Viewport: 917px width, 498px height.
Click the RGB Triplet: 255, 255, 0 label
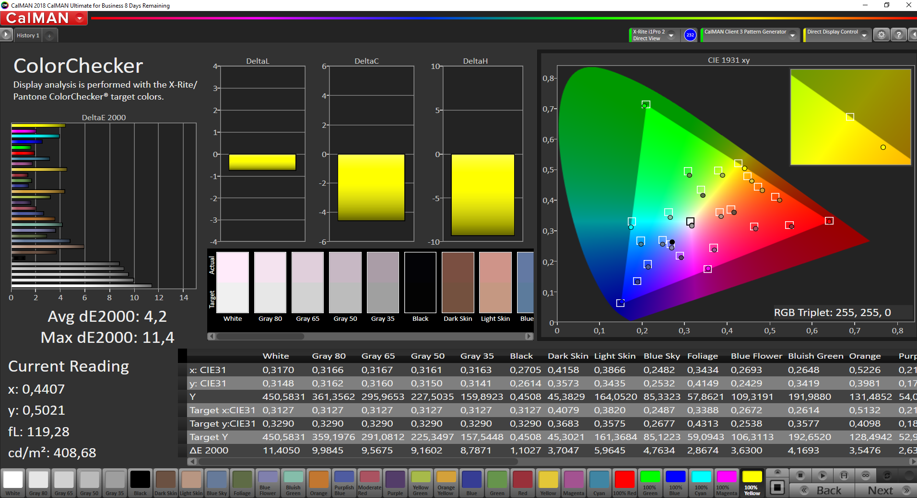[x=833, y=313]
